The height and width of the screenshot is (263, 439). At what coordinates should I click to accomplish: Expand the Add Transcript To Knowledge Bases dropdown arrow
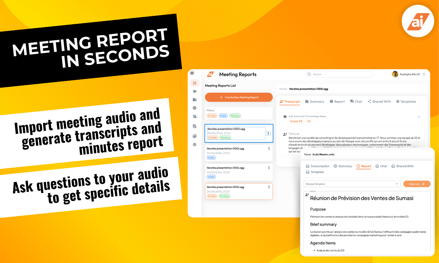click(419, 117)
